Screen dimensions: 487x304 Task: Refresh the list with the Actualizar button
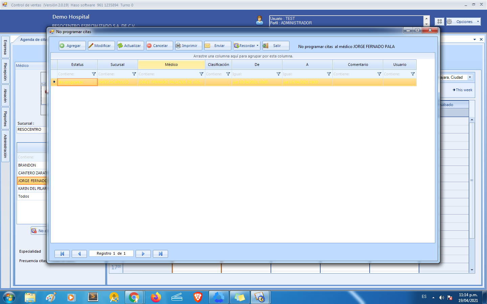point(130,46)
